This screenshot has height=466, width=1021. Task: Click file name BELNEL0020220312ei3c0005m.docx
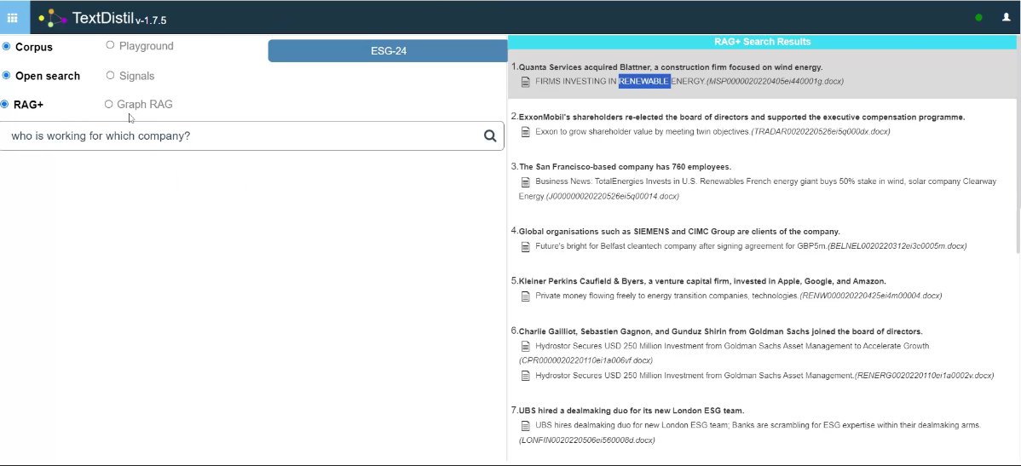click(x=897, y=246)
